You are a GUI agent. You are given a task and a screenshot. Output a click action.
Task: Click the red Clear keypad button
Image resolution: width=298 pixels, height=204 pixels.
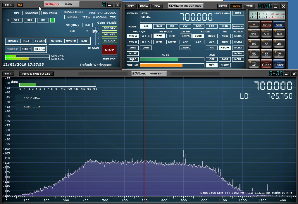[x=266, y=64]
